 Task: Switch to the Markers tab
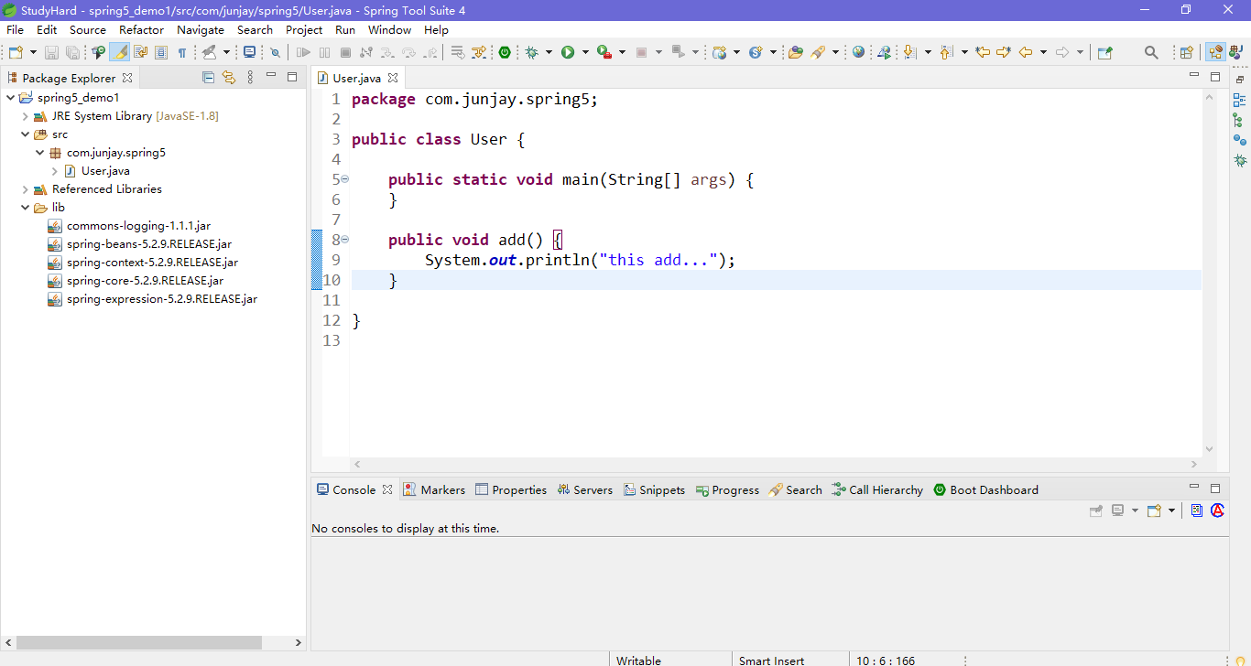(x=434, y=489)
